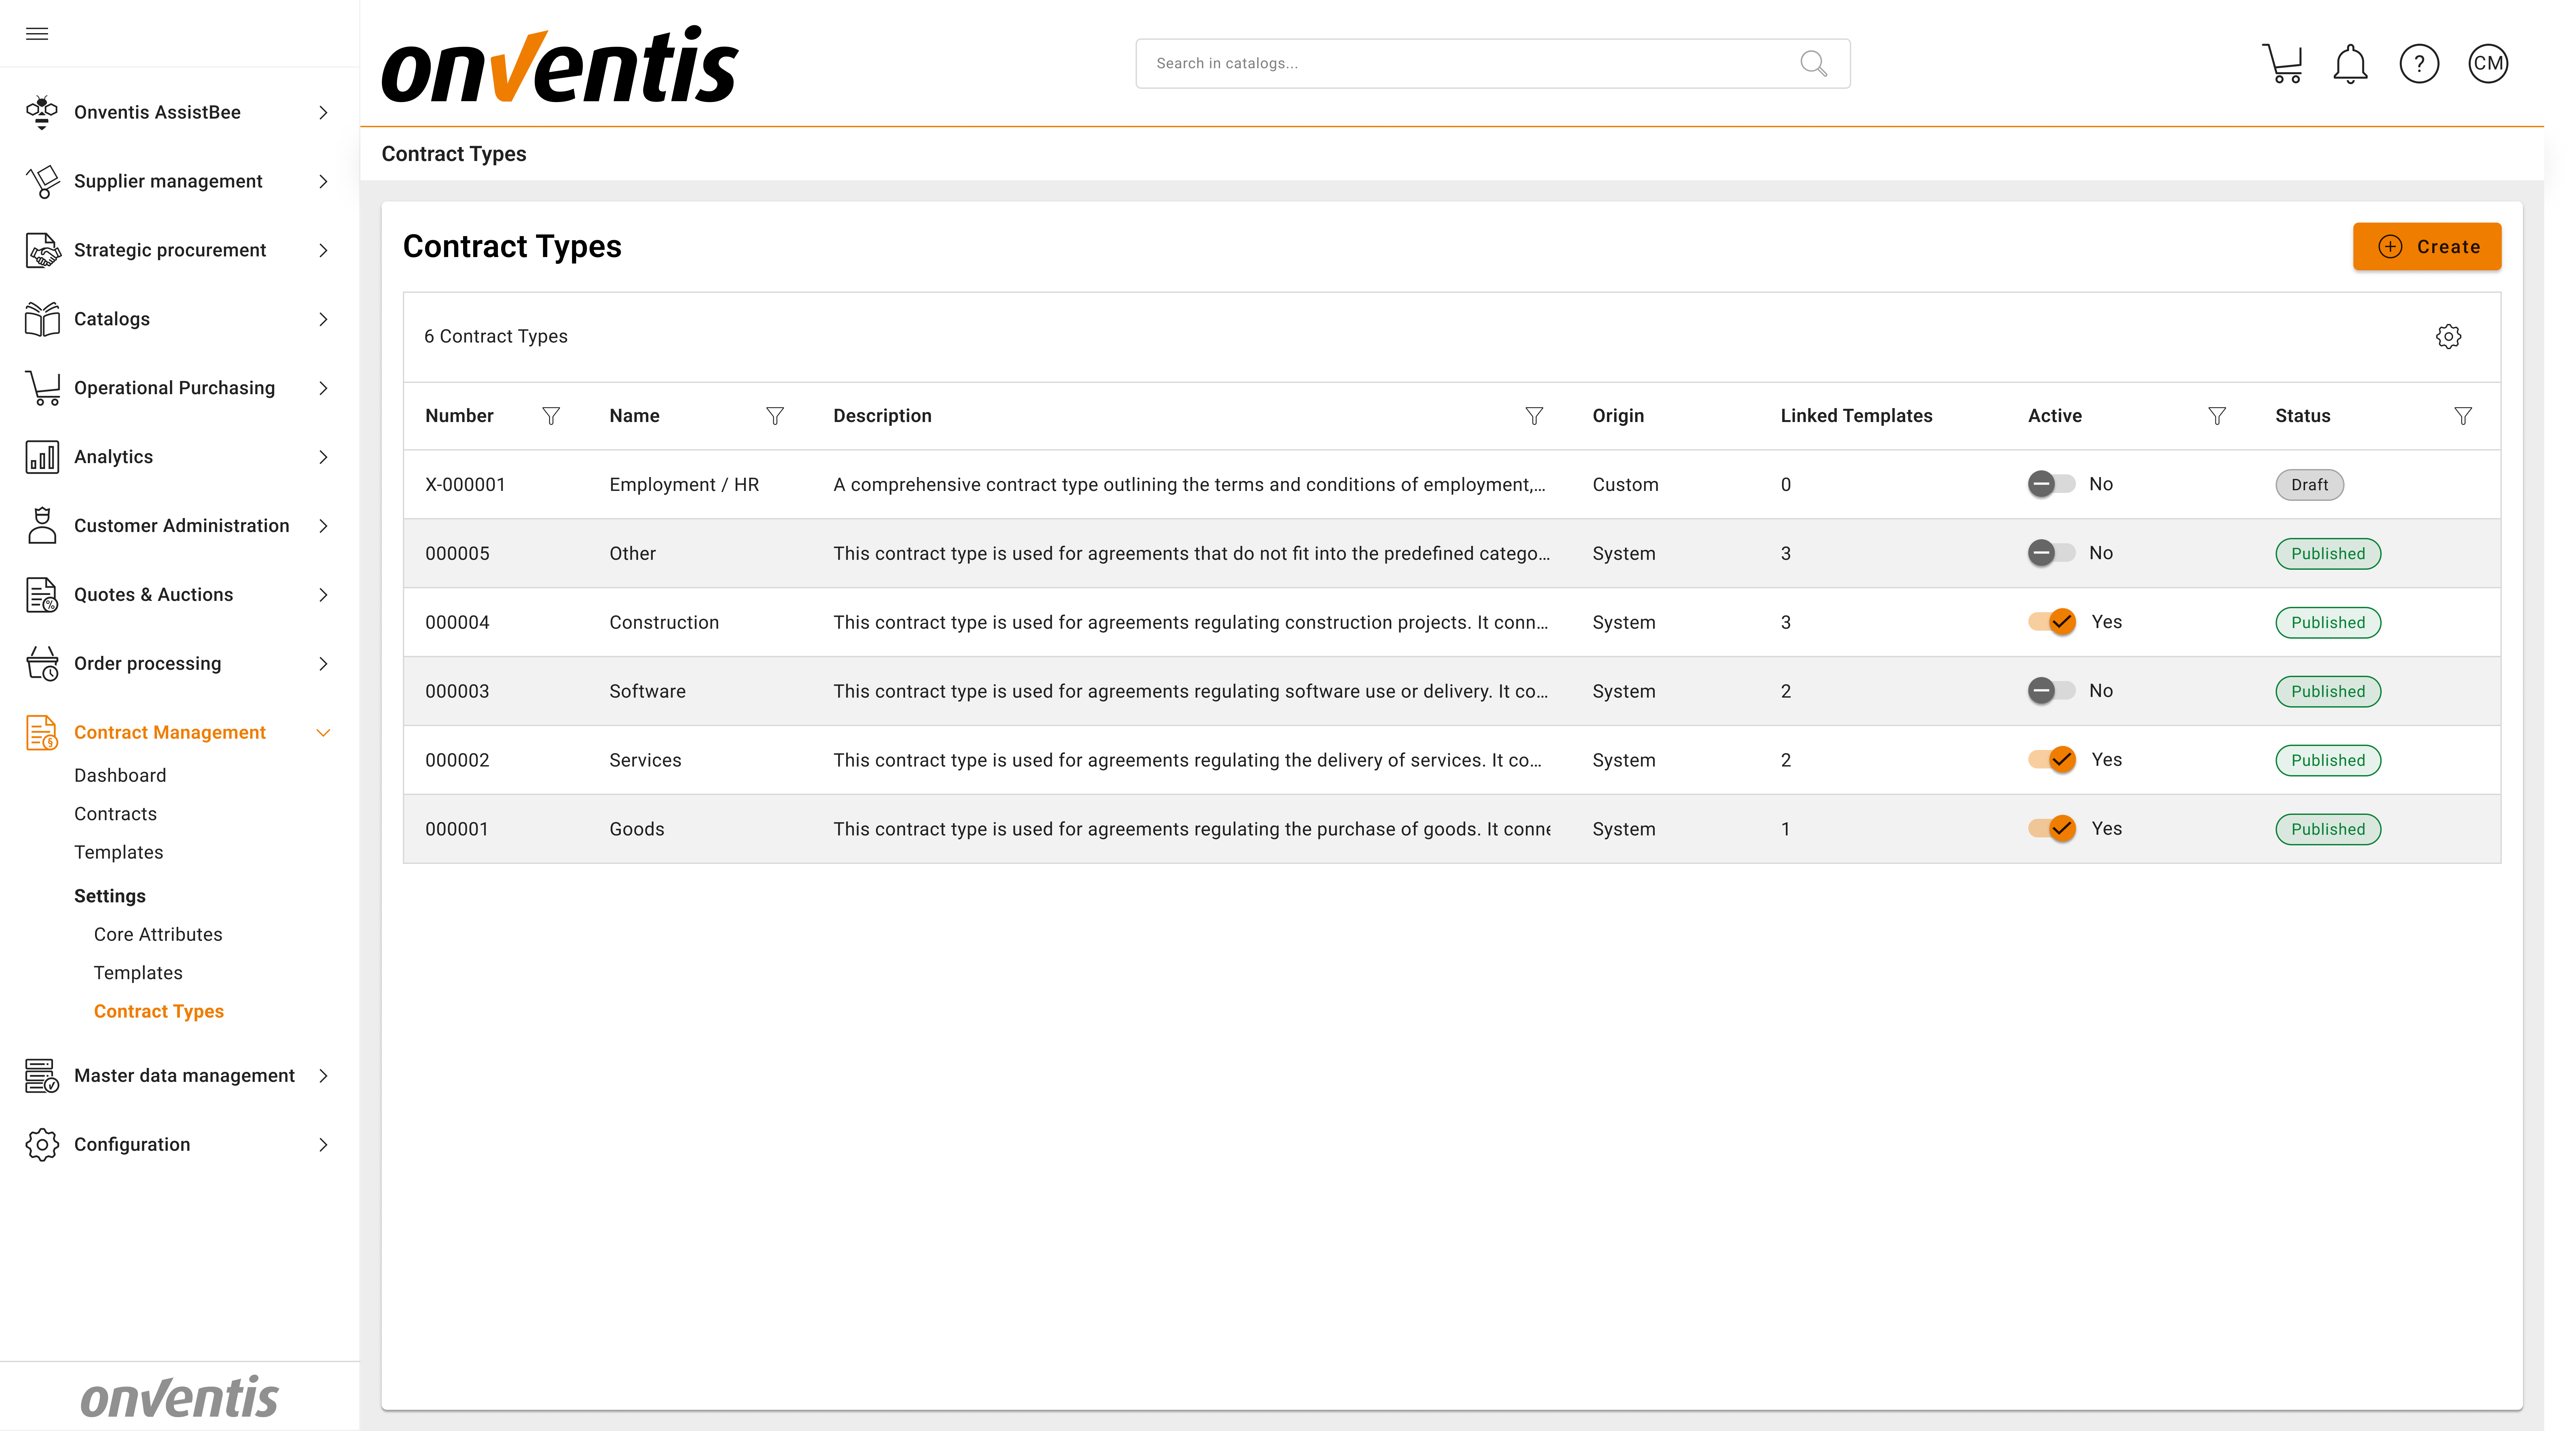Open the shopping cart icon
2576x1431 pixels.
tap(2282, 64)
